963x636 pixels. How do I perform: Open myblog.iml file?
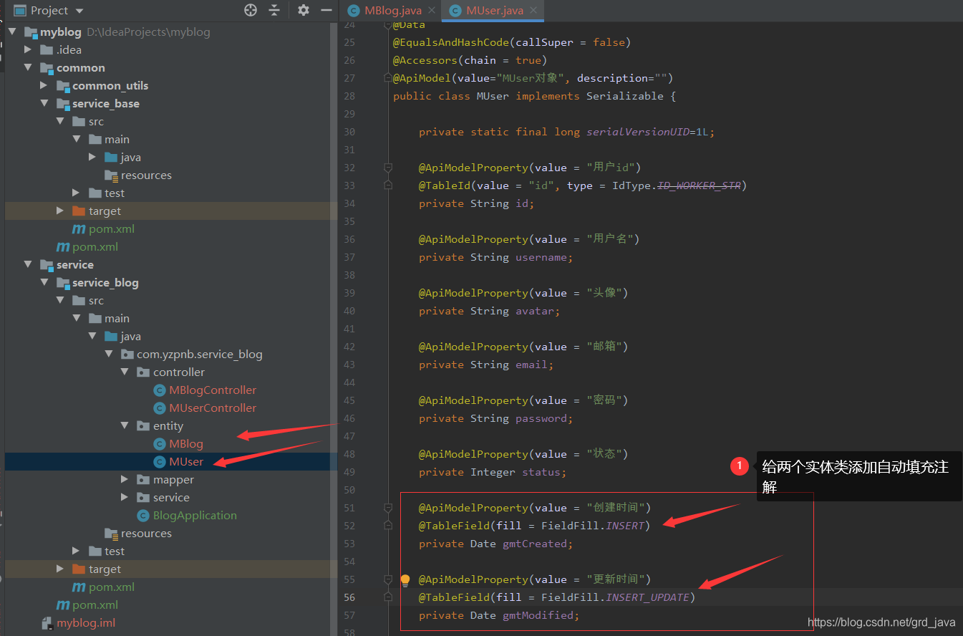(86, 623)
